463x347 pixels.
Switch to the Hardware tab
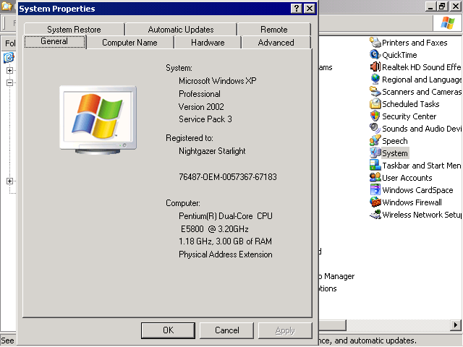click(208, 43)
